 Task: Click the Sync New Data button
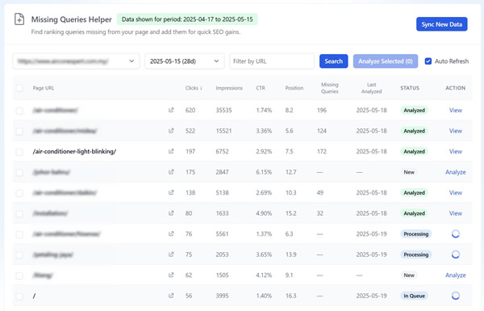tap(442, 24)
